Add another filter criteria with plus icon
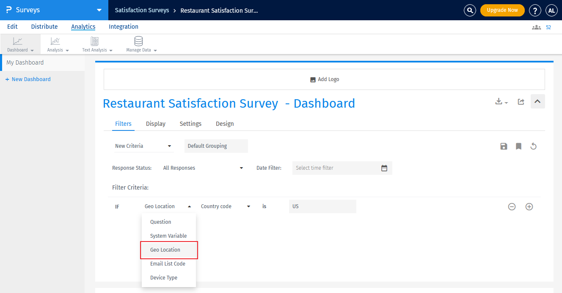Image resolution: width=562 pixels, height=293 pixels. pos(529,206)
